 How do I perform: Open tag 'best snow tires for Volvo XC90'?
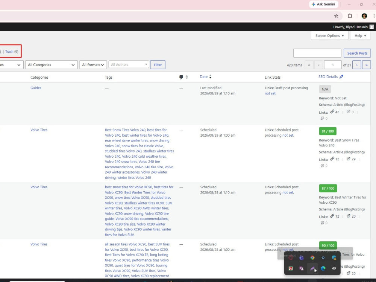click(128, 187)
